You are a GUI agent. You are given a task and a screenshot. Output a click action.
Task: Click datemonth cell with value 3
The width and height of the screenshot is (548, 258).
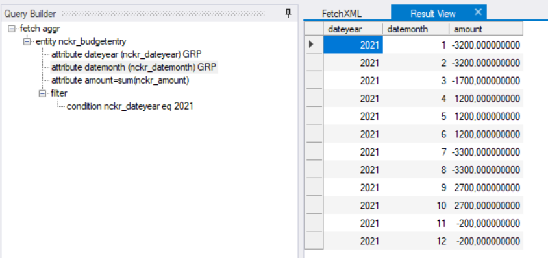[x=416, y=80]
